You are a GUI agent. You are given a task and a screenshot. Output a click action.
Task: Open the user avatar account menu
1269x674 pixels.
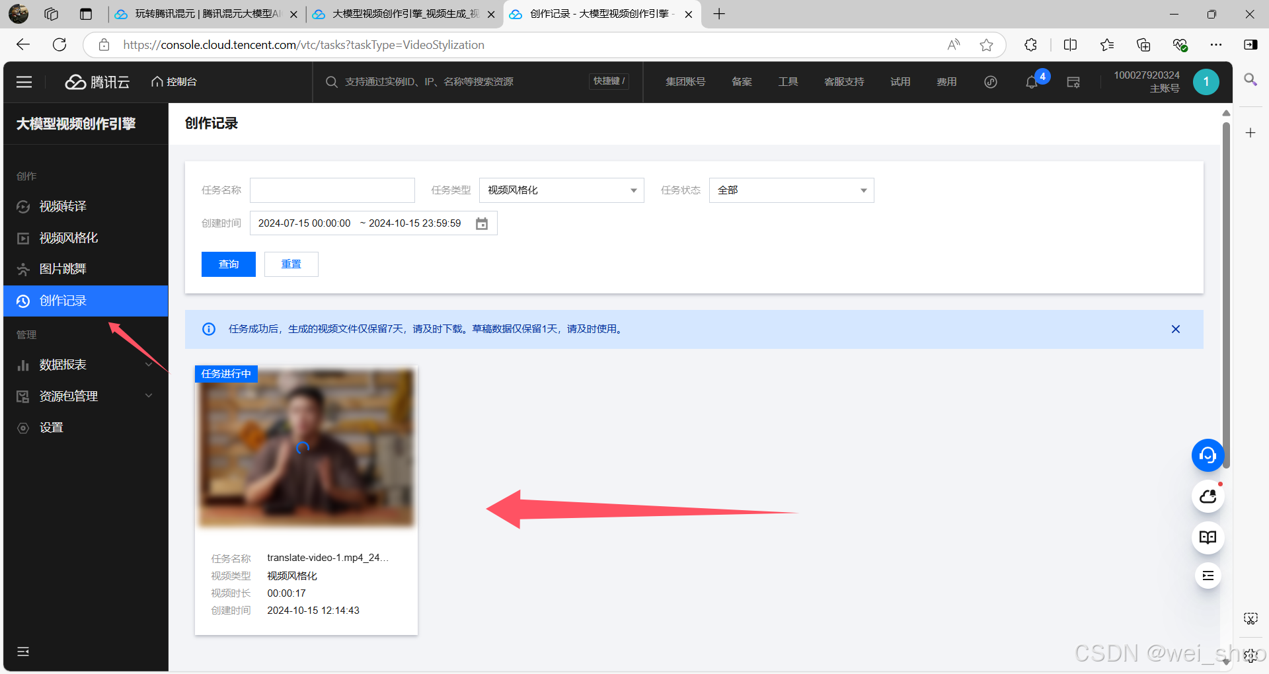pyautogui.click(x=1206, y=82)
